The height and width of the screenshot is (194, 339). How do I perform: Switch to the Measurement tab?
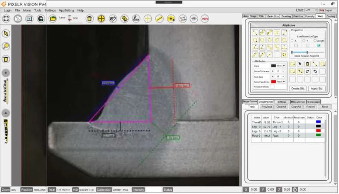(298, 102)
